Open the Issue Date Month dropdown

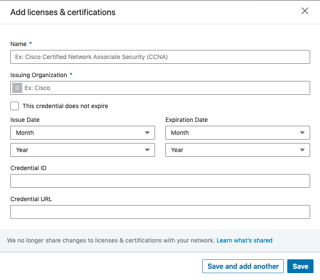(82, 133)
